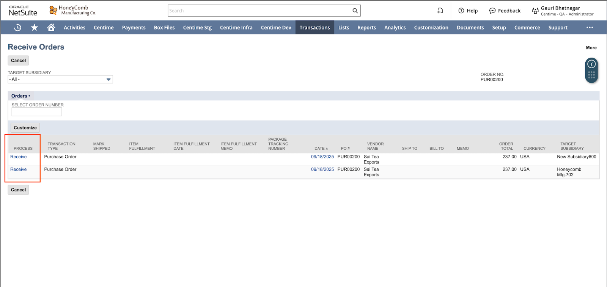Click the Select Order Number field
The image size is (607, 287).
37,112
